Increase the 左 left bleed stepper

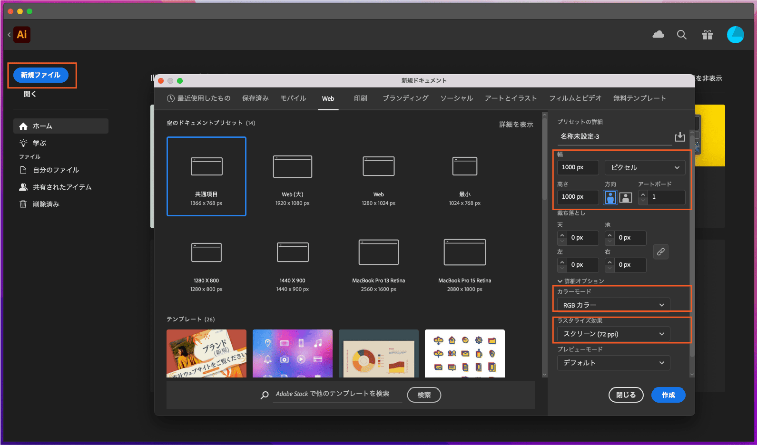point(562,262)
